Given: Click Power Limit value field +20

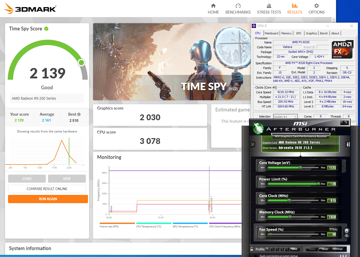Looking at the screenshot, I should click(x=332, y=184).
